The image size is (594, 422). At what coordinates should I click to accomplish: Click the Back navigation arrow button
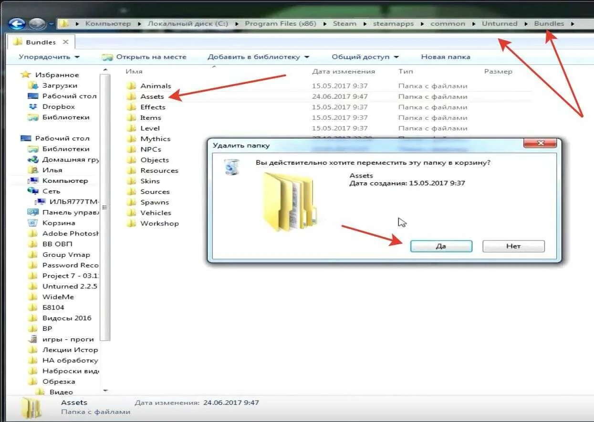17,23
